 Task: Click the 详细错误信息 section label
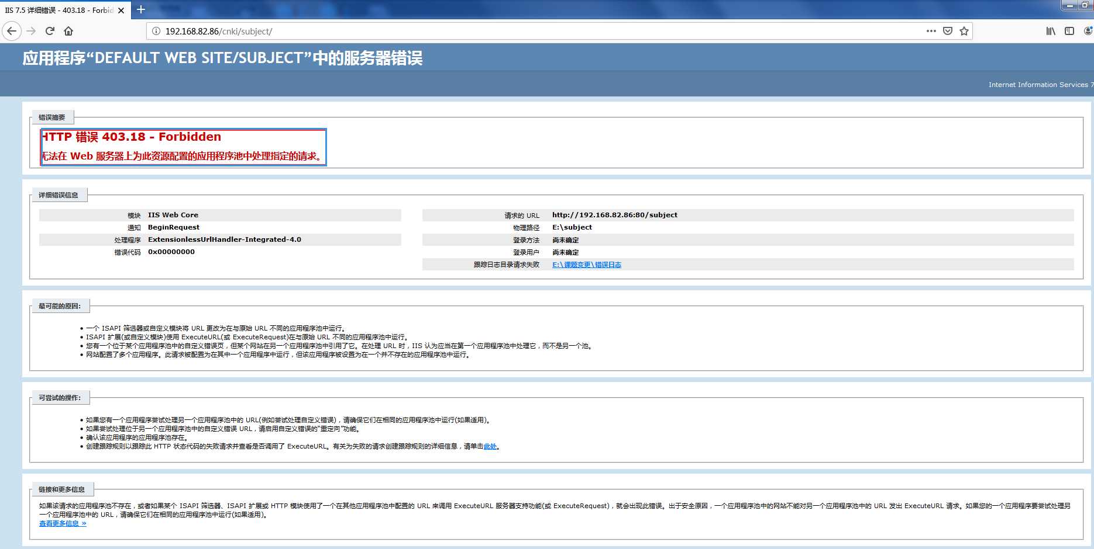coord(59,195)
